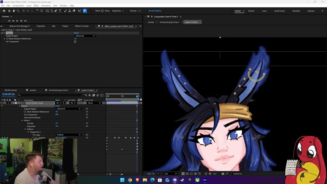Click Density value 10 in toolbar
Screen dimensions: 327x184
139,11
